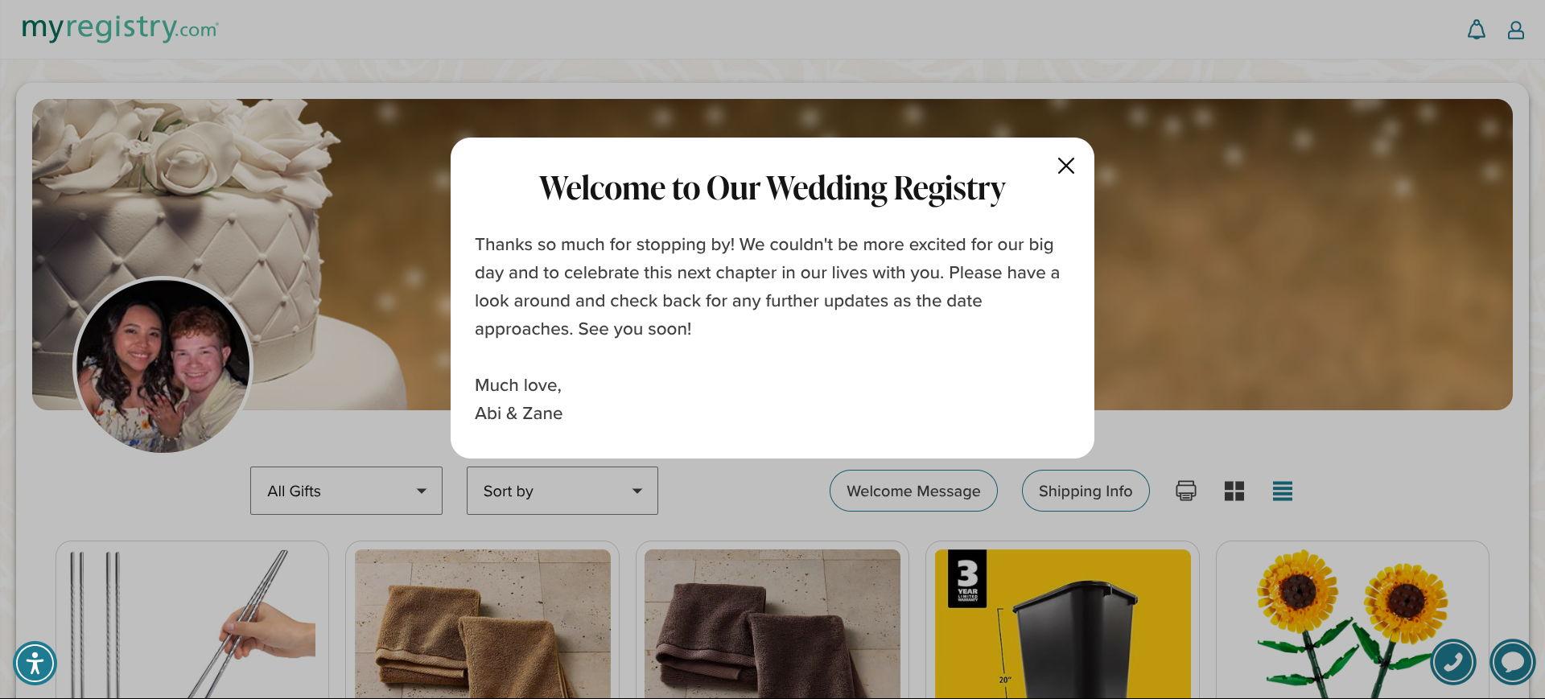This screenshot has height=699, width=1545.
Task: Click the Welcome Message button
Action: pos(913,491)
